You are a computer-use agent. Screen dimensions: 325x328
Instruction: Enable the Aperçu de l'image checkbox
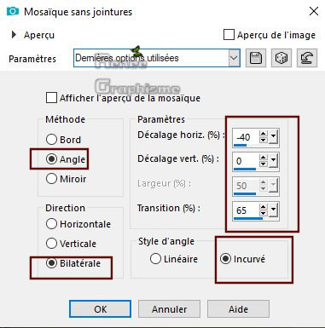click(229, 35)
